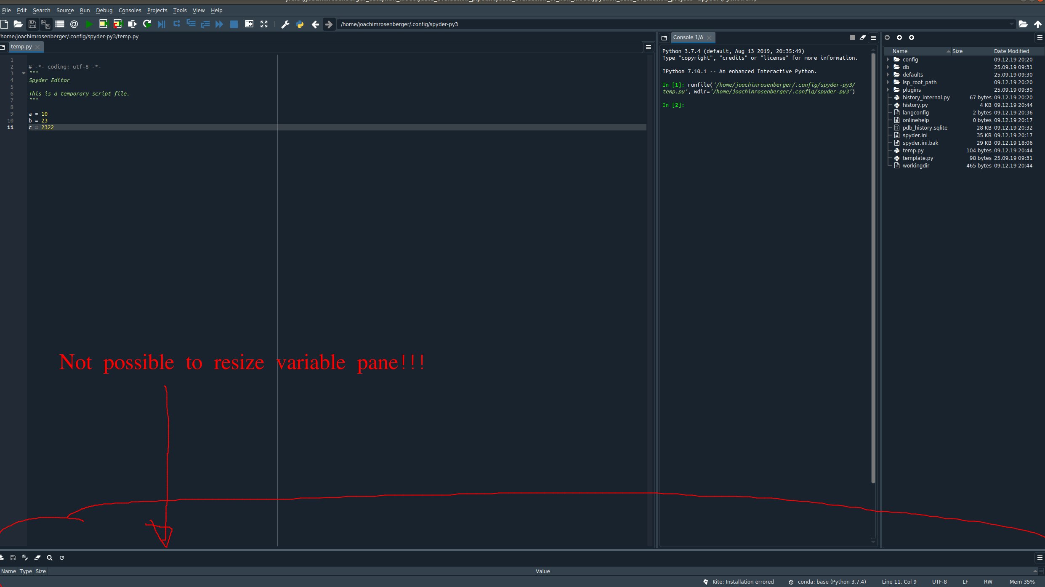1045x587 pixels.
Task: Expand the plugins folder tree item
Action: point(888,90)
